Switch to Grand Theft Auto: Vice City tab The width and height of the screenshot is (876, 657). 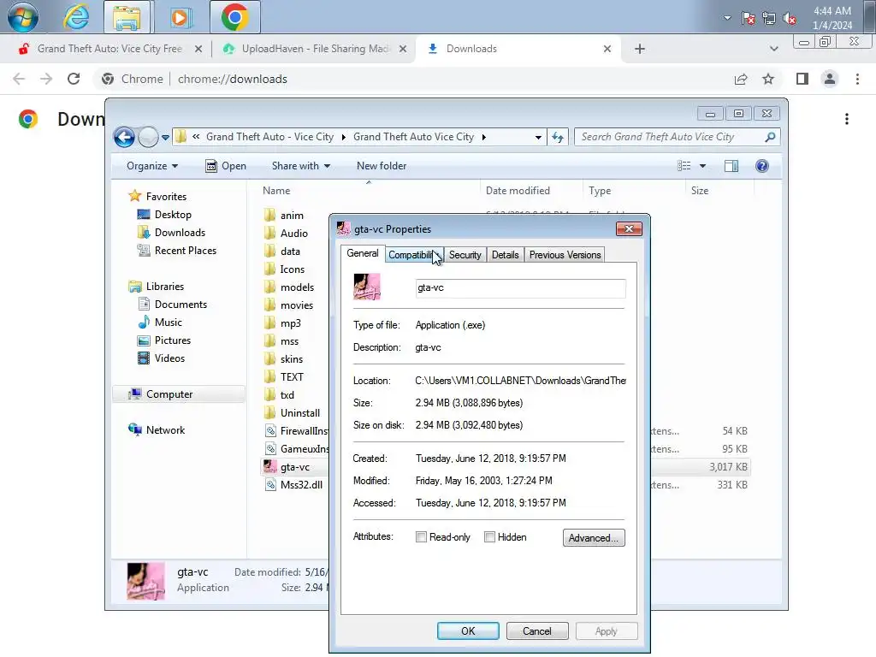(109, 49)
